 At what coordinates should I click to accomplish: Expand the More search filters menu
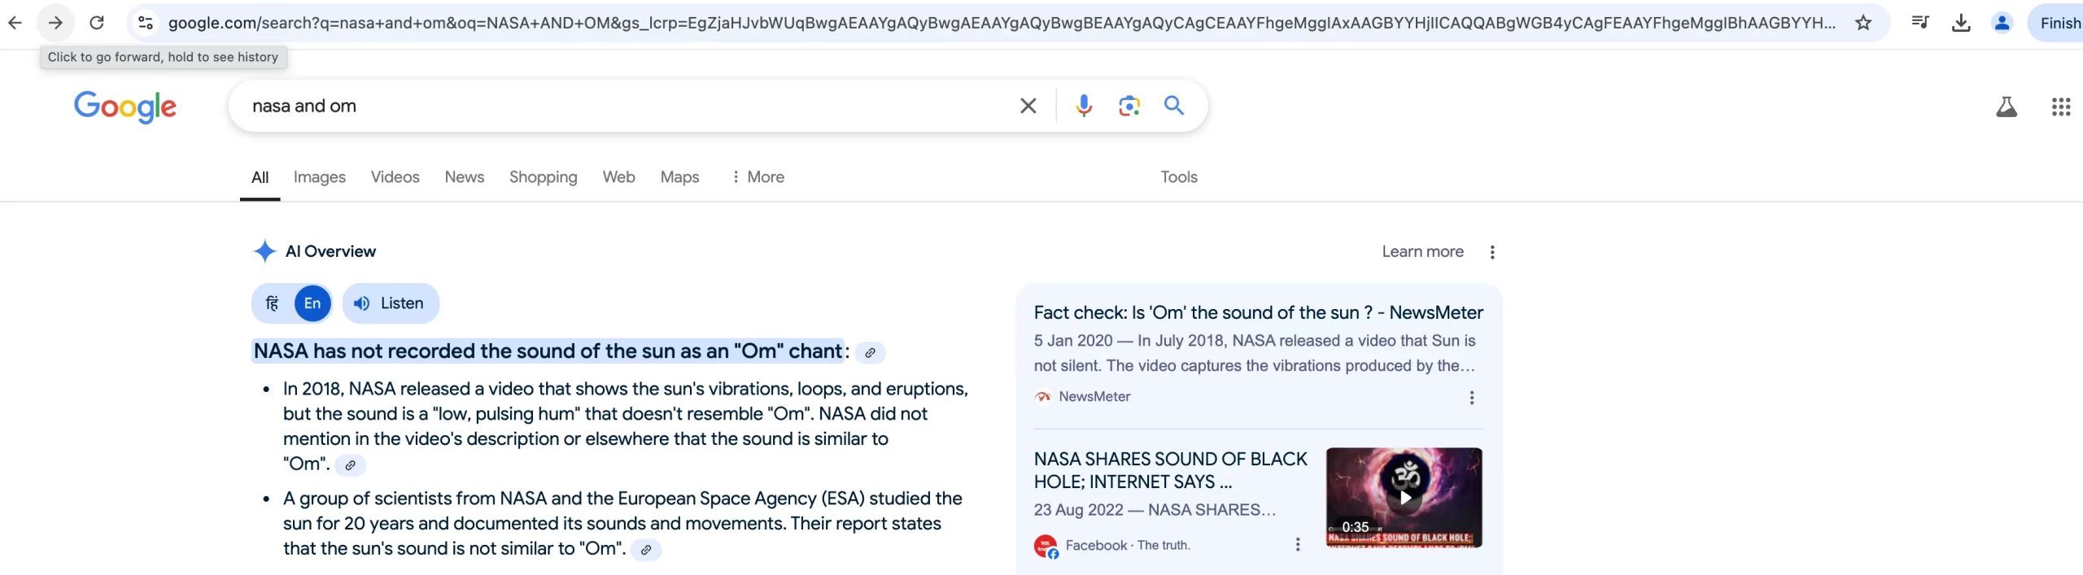(758, 177)
